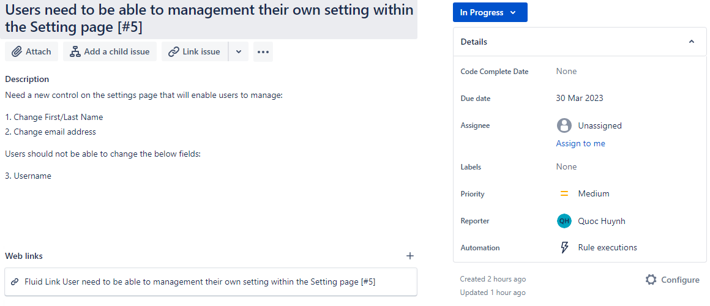Click the QH reporter avatar
710x306 pixels.
[x=564, y=221]
